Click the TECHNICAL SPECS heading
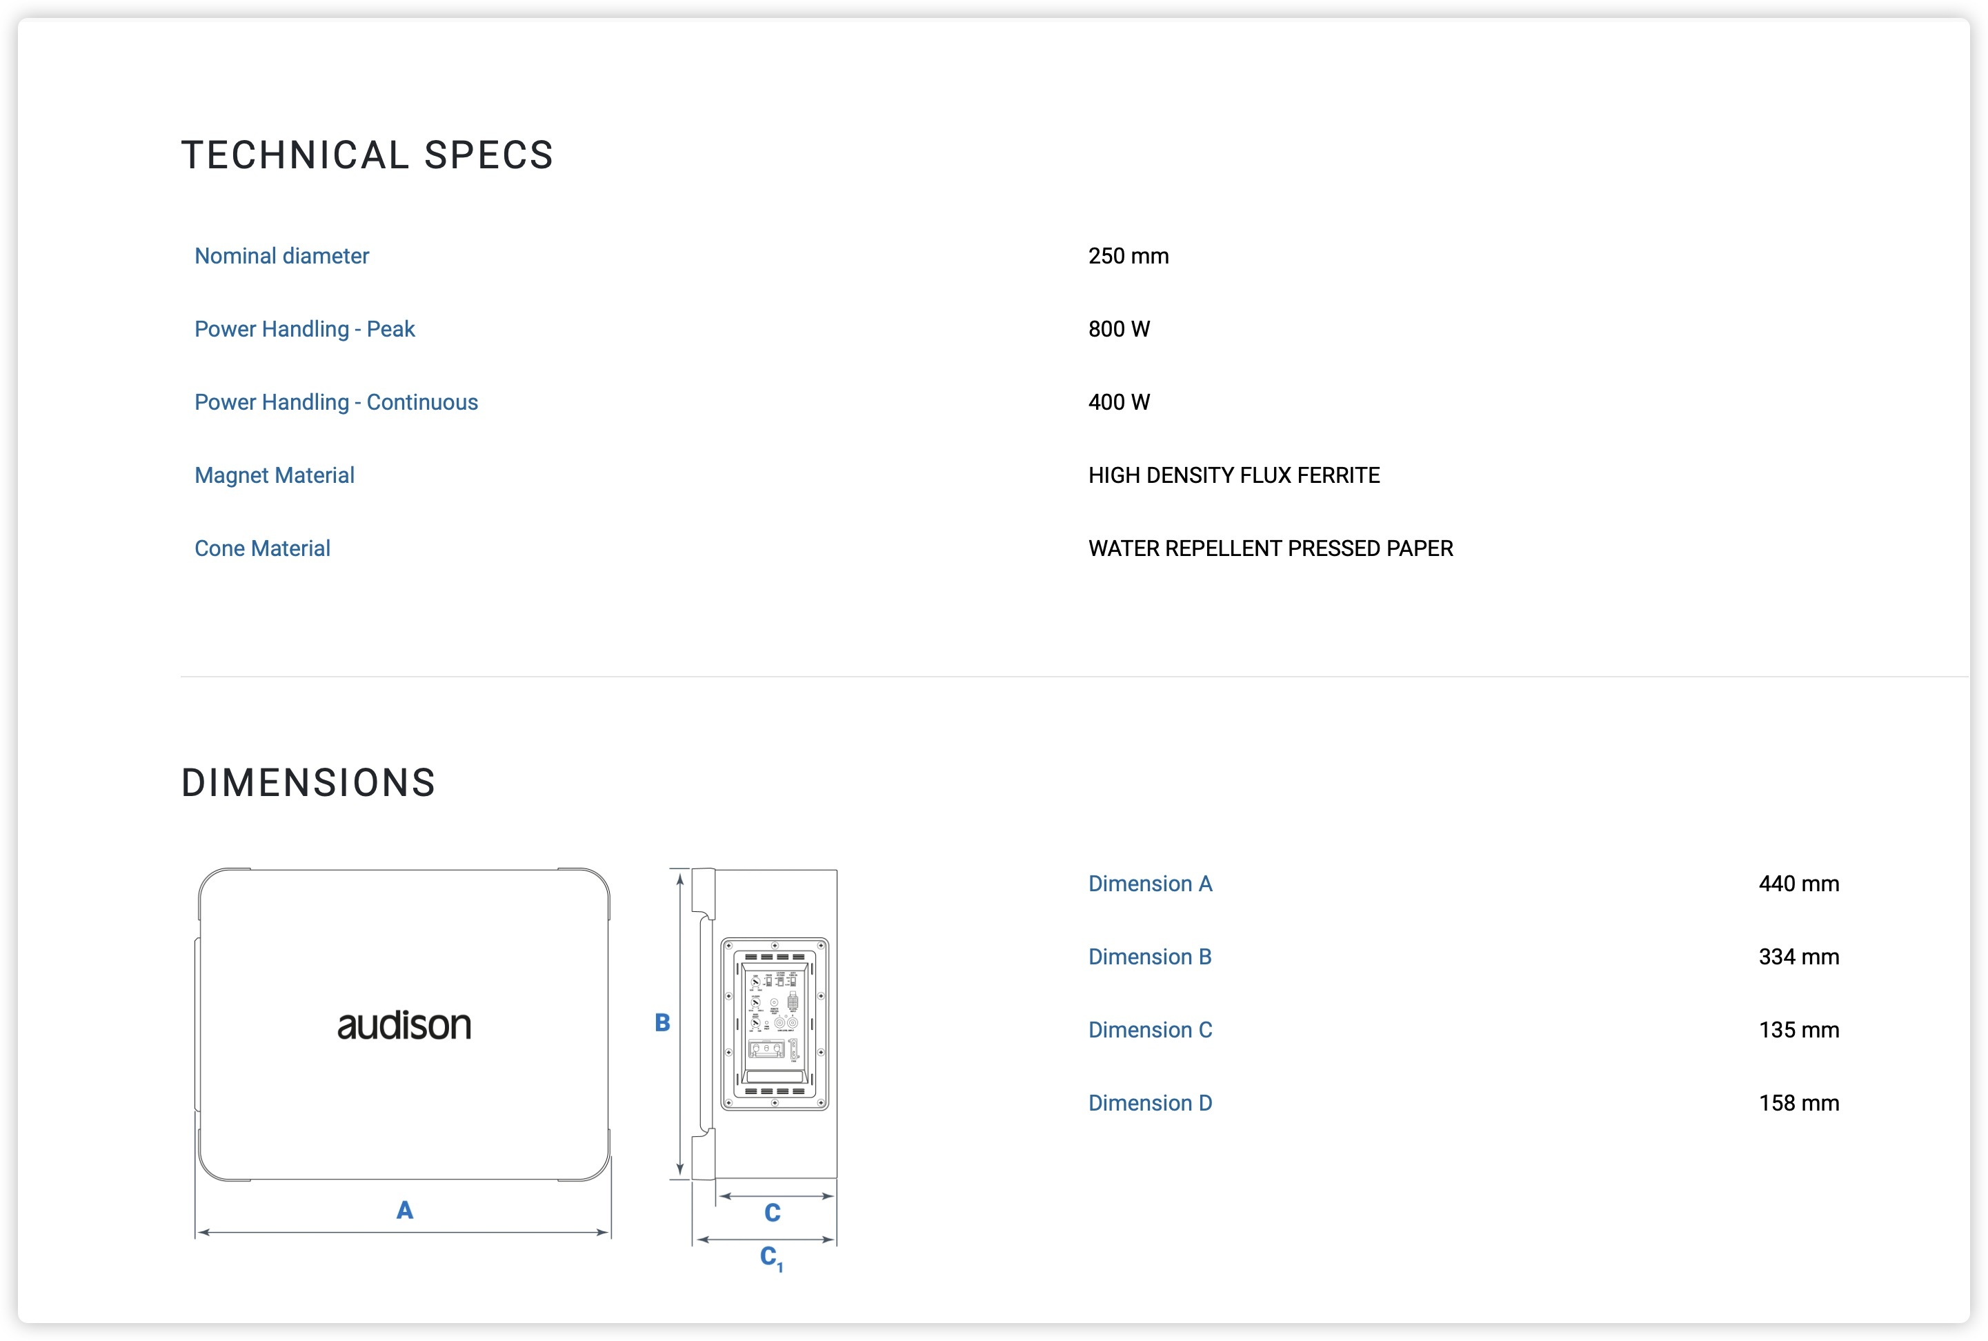 pos(367,155)
